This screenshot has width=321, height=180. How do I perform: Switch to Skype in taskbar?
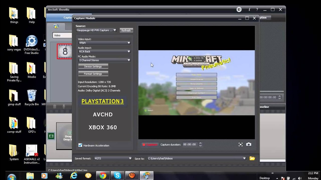coord(117,176)
